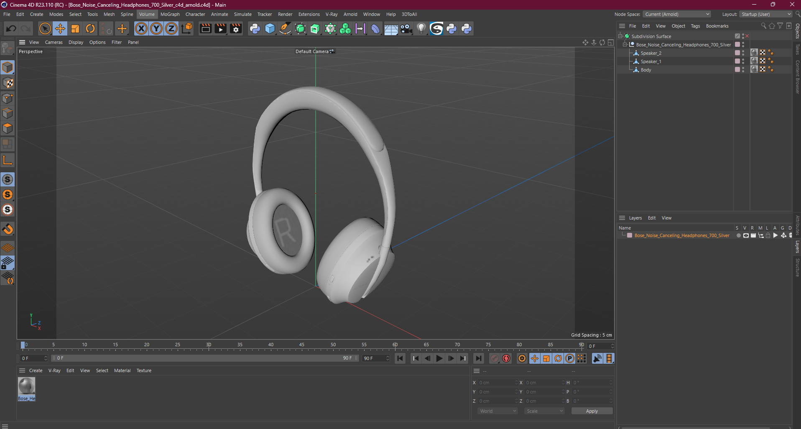Click Make Editable icon in left toolbar
The height and width of the screenshot is (429, 801).
pos(8,49)
